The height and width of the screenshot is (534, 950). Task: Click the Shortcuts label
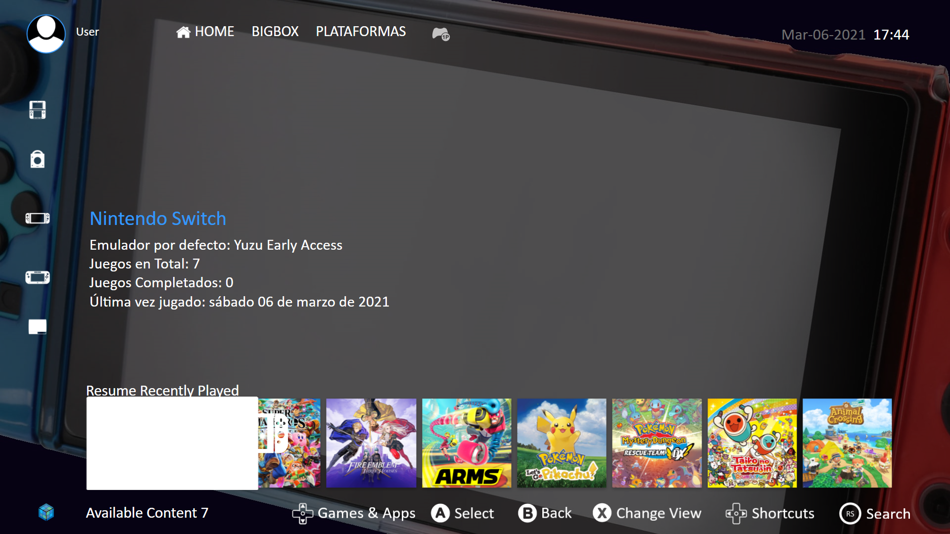point(783,513)
